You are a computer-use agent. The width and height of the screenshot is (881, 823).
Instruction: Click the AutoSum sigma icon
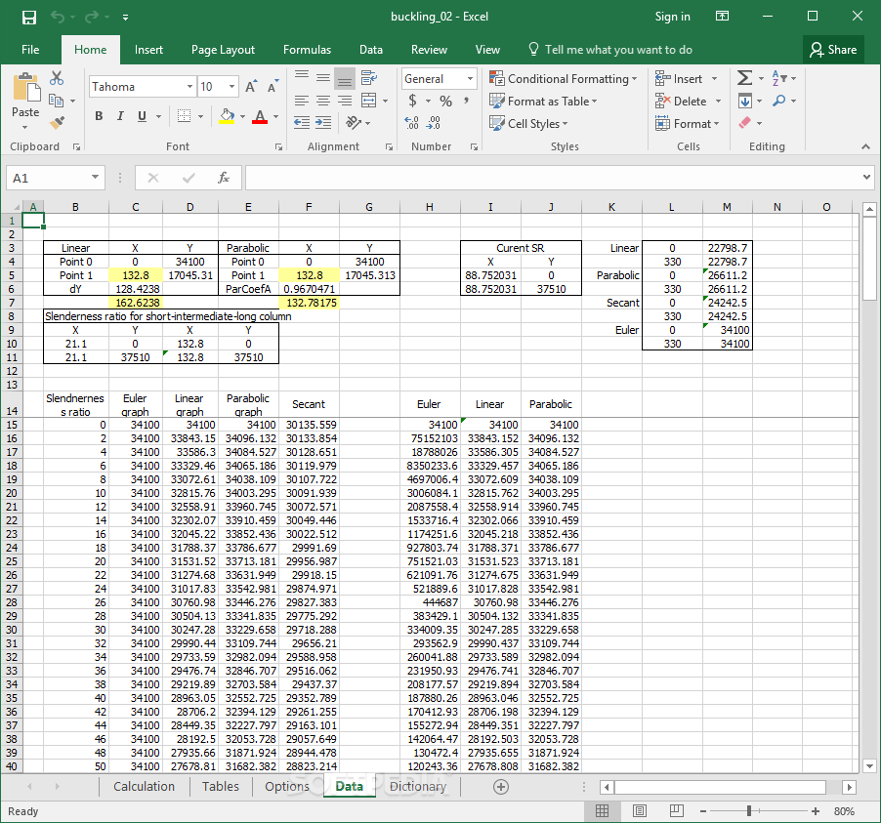point(744,78)
